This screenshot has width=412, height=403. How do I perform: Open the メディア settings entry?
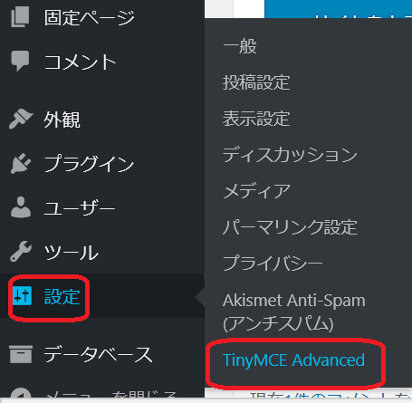pyautogui.click(x=256, y=191)
